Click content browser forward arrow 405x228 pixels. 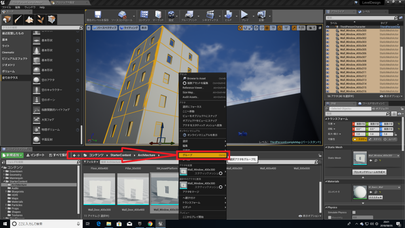[x=79, y=155]
